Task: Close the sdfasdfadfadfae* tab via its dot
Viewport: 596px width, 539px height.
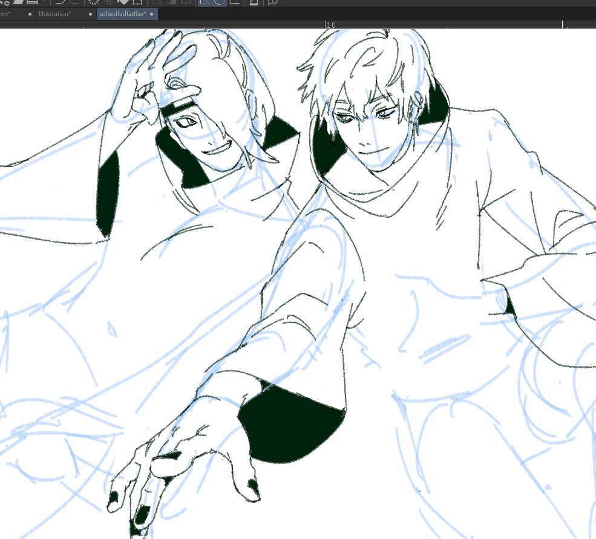Action: [152, 14]
